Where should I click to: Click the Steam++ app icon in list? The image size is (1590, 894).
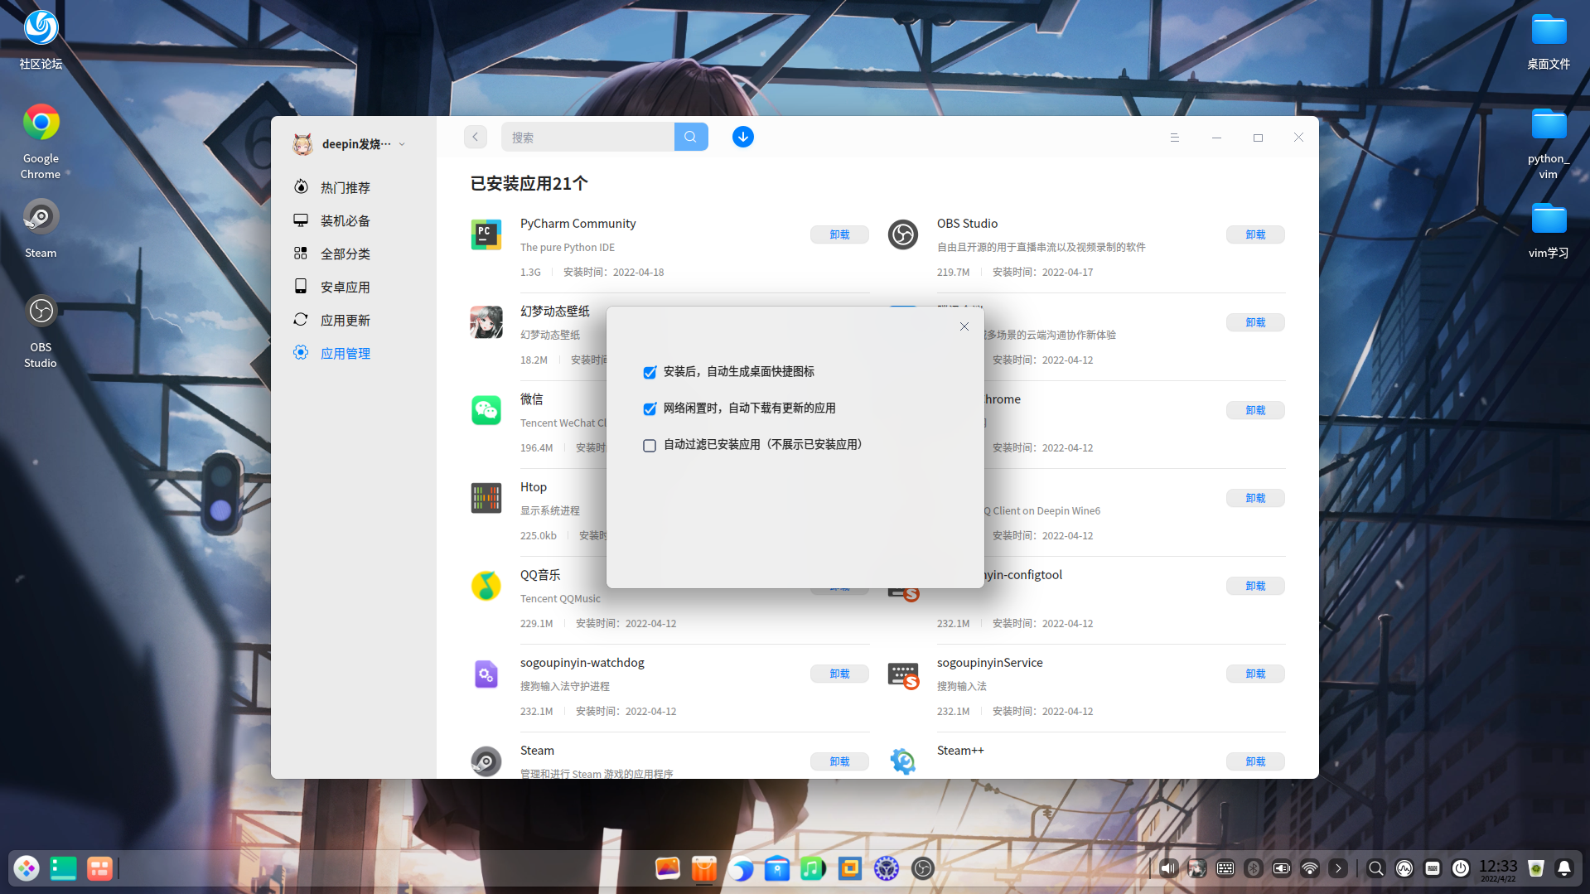[903, 761]
